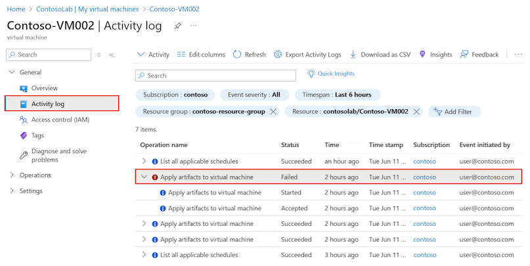Pin the Contoso-VM002 Activity log page
530x266 pixels.
177,26
